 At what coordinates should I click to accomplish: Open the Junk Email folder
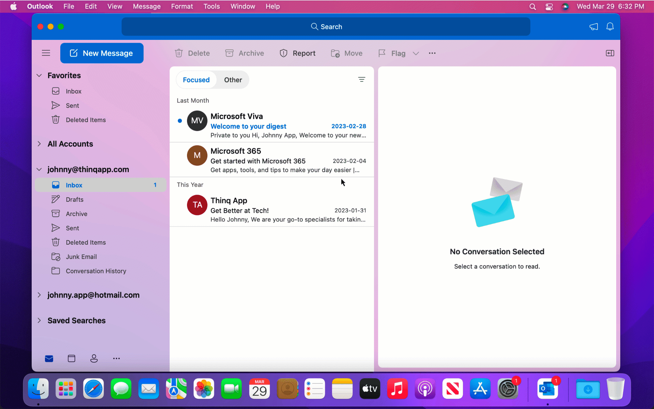coord(101,256)
